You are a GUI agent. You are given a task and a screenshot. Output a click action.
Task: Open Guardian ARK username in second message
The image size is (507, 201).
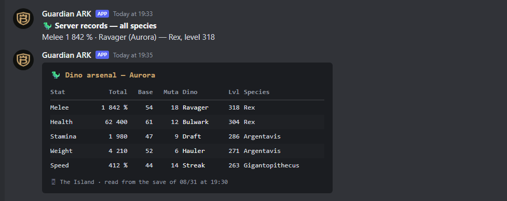coord(66,55)
